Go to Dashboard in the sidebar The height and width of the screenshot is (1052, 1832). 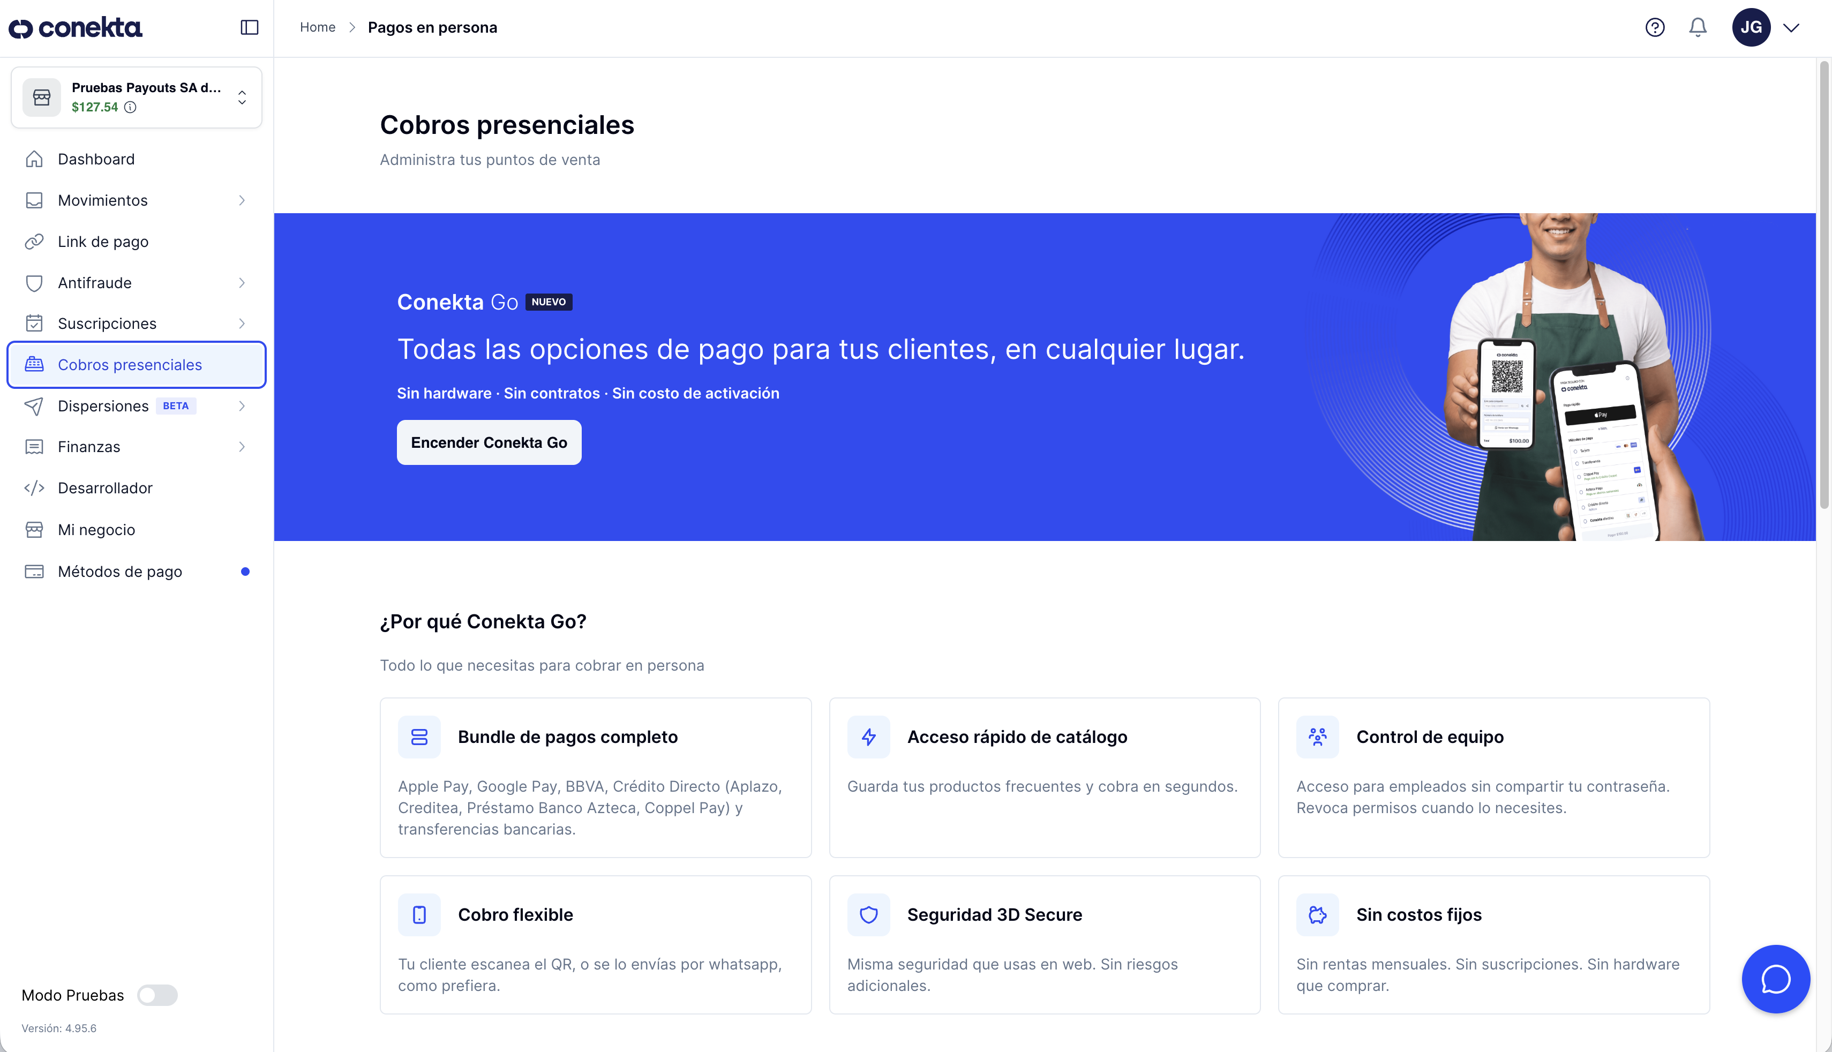pyautogui.click(x=137, y=159)
